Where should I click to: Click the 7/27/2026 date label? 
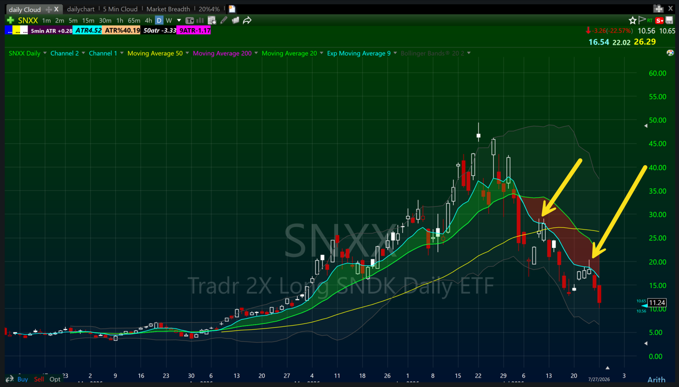[x=598, y=380]
